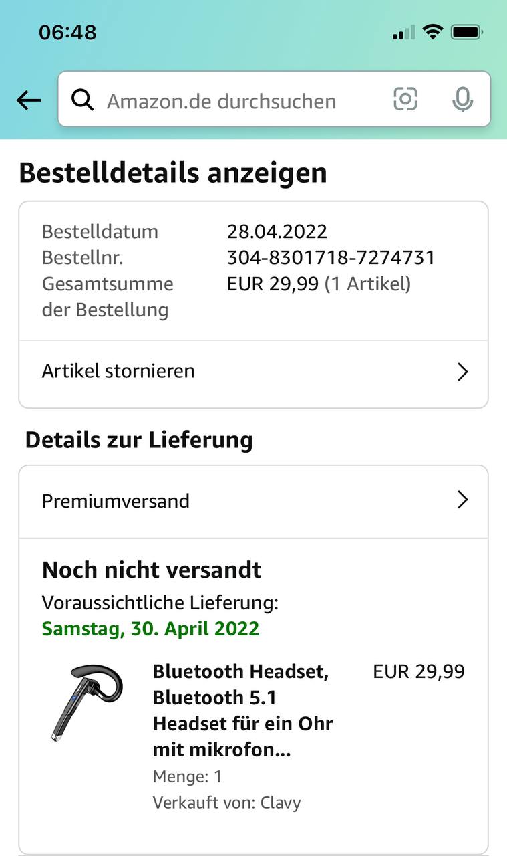Tap the battery status icon
Viewport: 507px width, 856px height.
[467, 31]
